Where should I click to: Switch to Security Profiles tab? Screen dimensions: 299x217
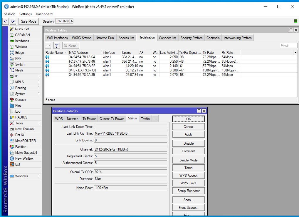point(192,38)
